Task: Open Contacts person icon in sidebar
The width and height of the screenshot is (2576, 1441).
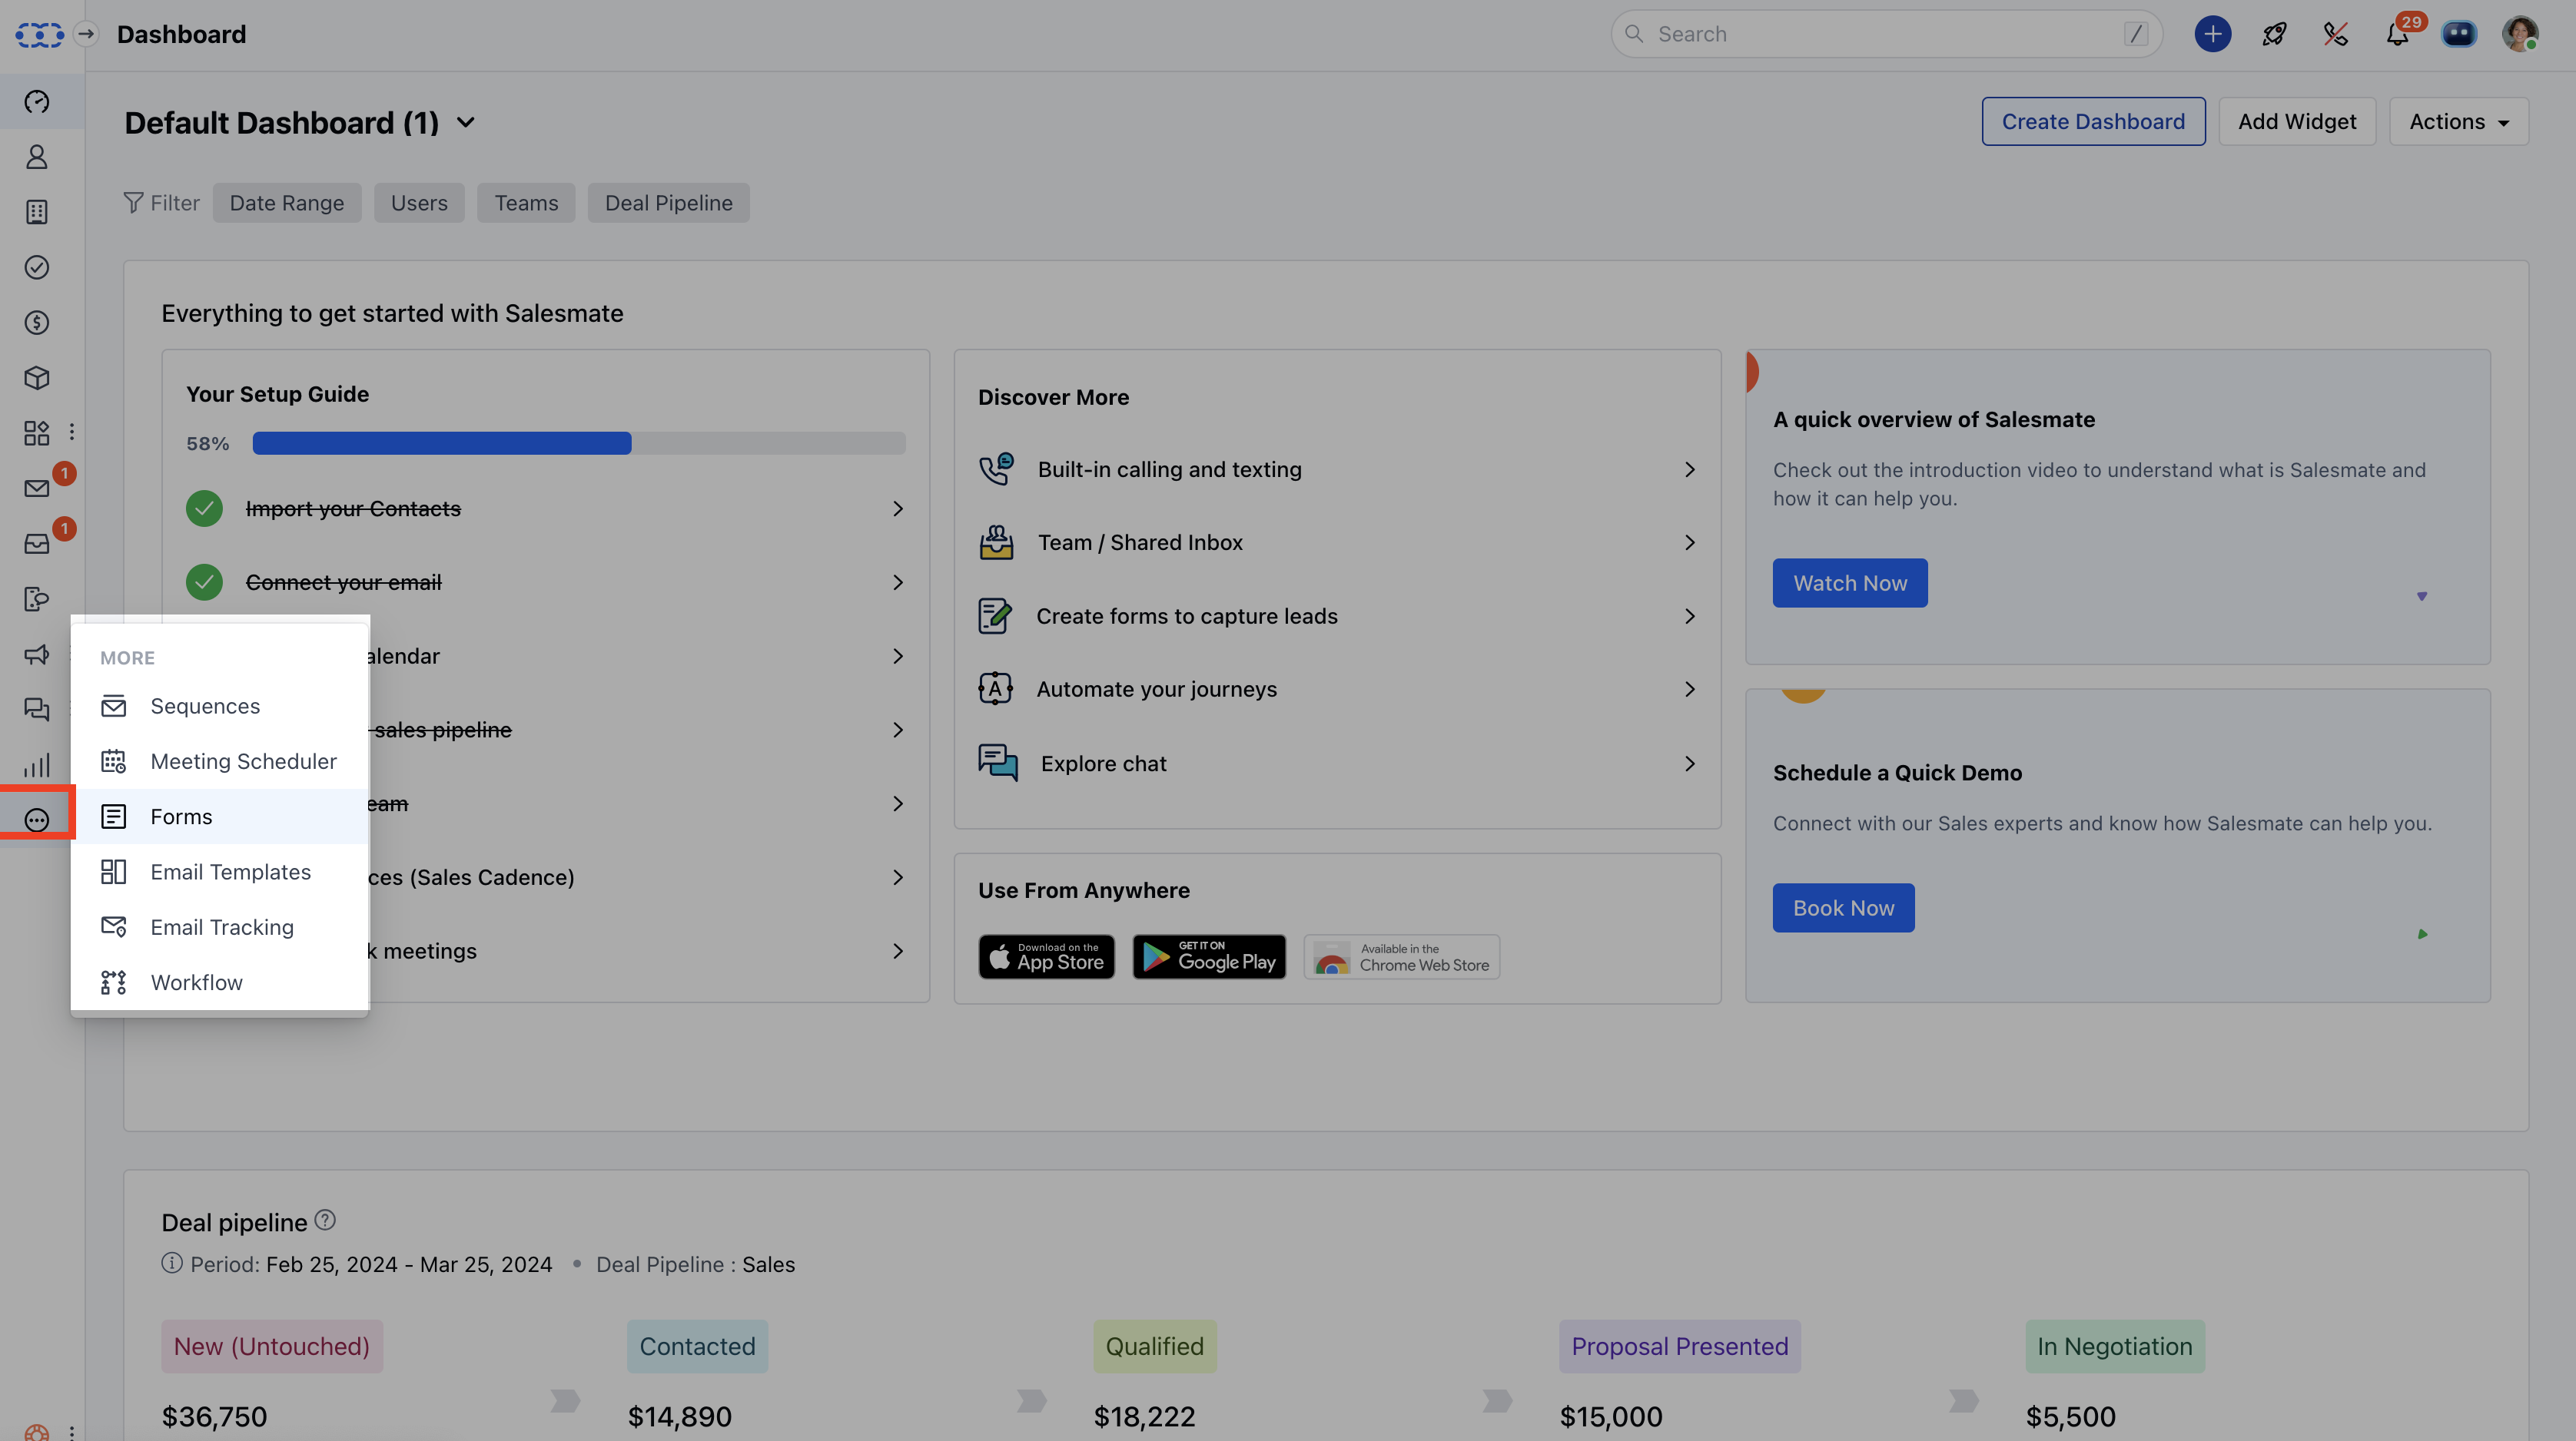Action: coord(37,157)
